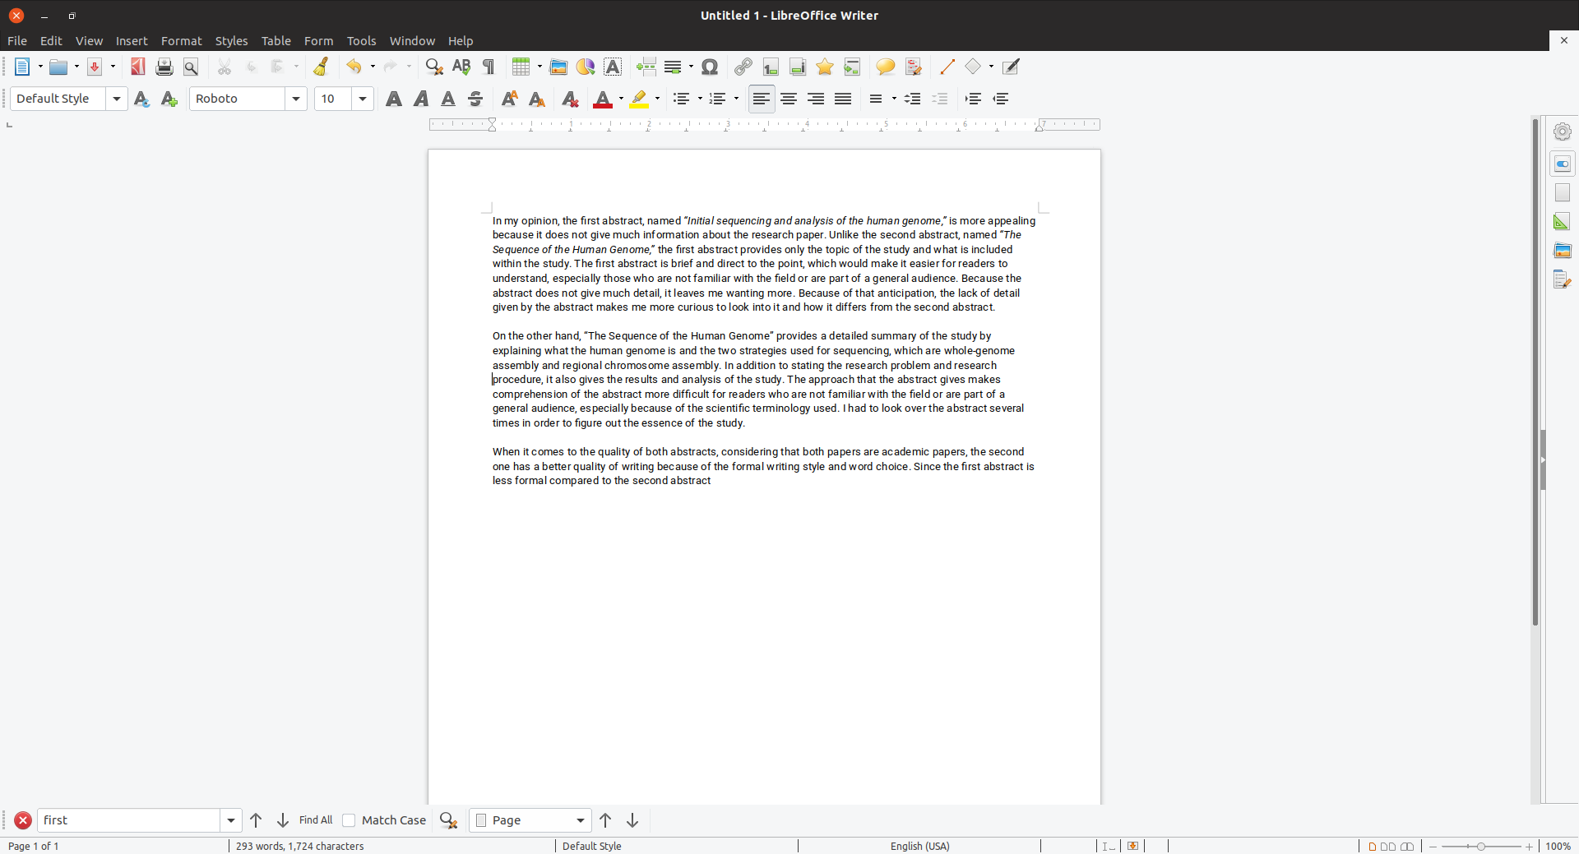The image size is (1579, 854).
Task: Find previous occurrence up arrow
Action: [x=256, y=820]
